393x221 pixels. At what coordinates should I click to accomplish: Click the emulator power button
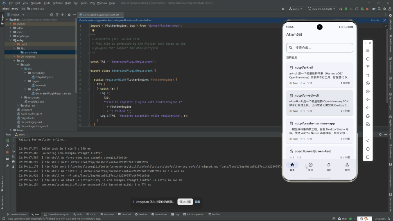click(368, 59)
